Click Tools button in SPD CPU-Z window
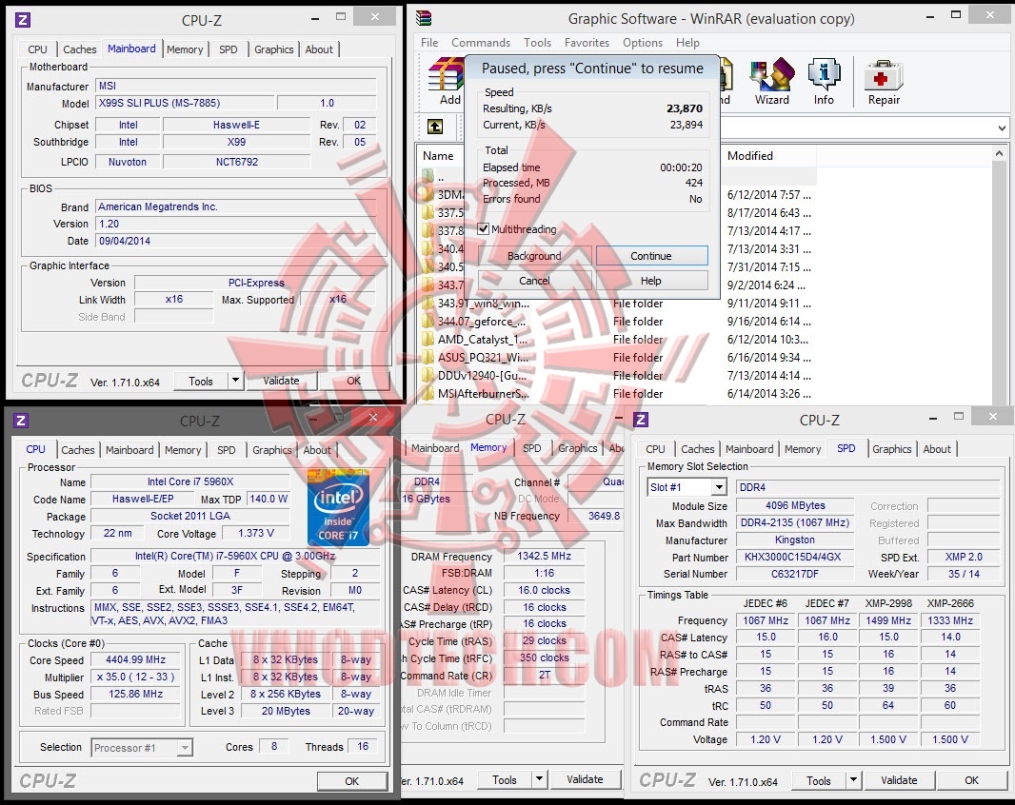 [x=818, y=780]
